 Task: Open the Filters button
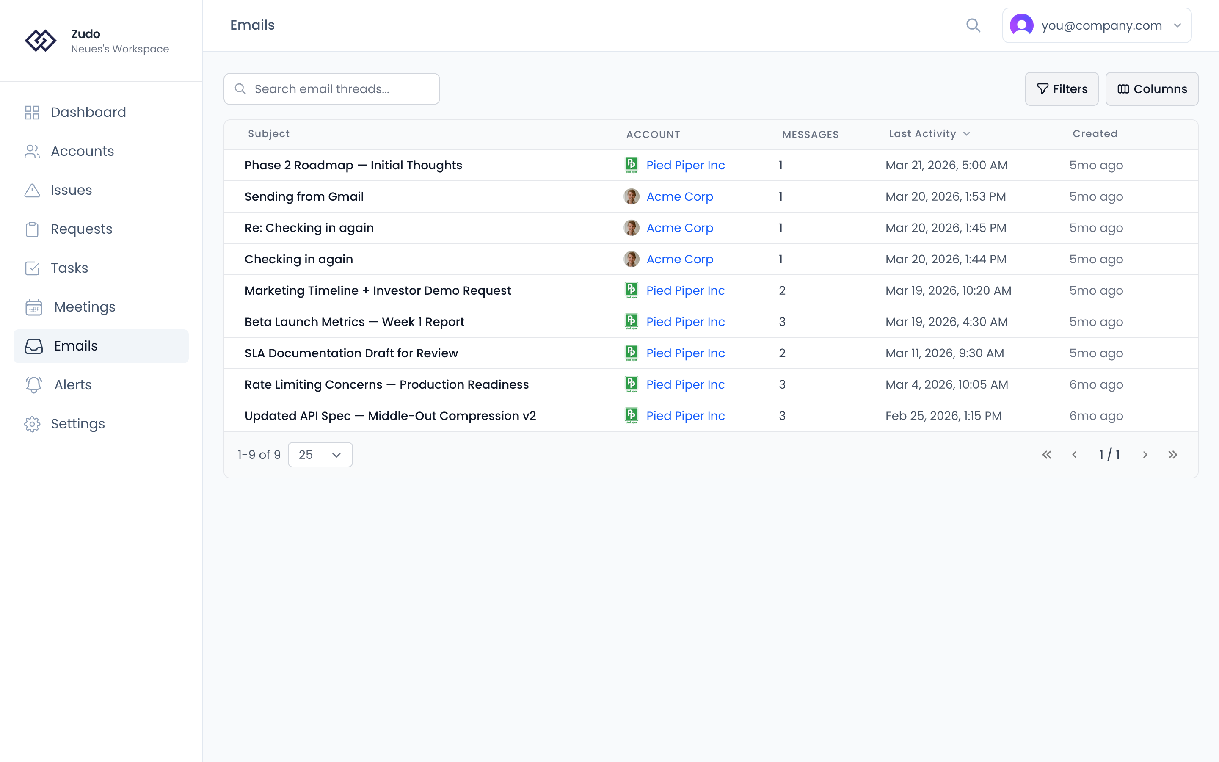[x=1062, y=89]
